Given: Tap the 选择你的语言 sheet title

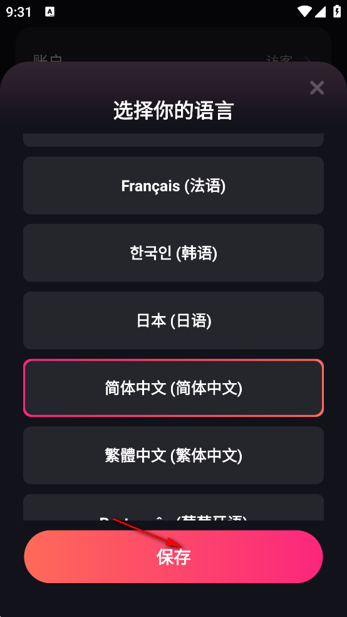Looking at the screenshot, I should [x=173, y=110].
